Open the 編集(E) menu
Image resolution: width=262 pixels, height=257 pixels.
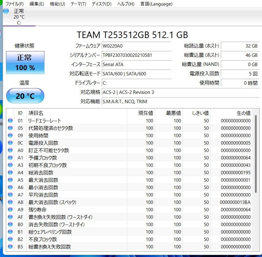click(x=37, y=4)
